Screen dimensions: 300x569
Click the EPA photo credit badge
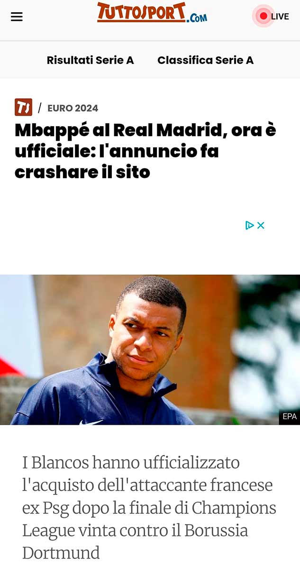(x=289, y=416)
